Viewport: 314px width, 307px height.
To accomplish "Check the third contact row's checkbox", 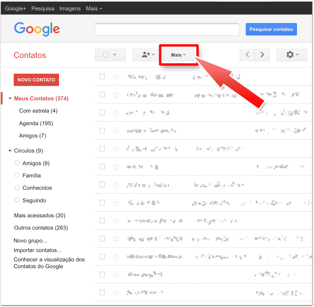I will point(102,113).
